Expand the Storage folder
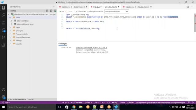The width and height of the screenshot is (196, 110). (x=10, y=41)
